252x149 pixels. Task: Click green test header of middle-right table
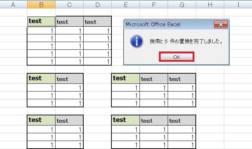pyautogui.click(x=125, y=79)
